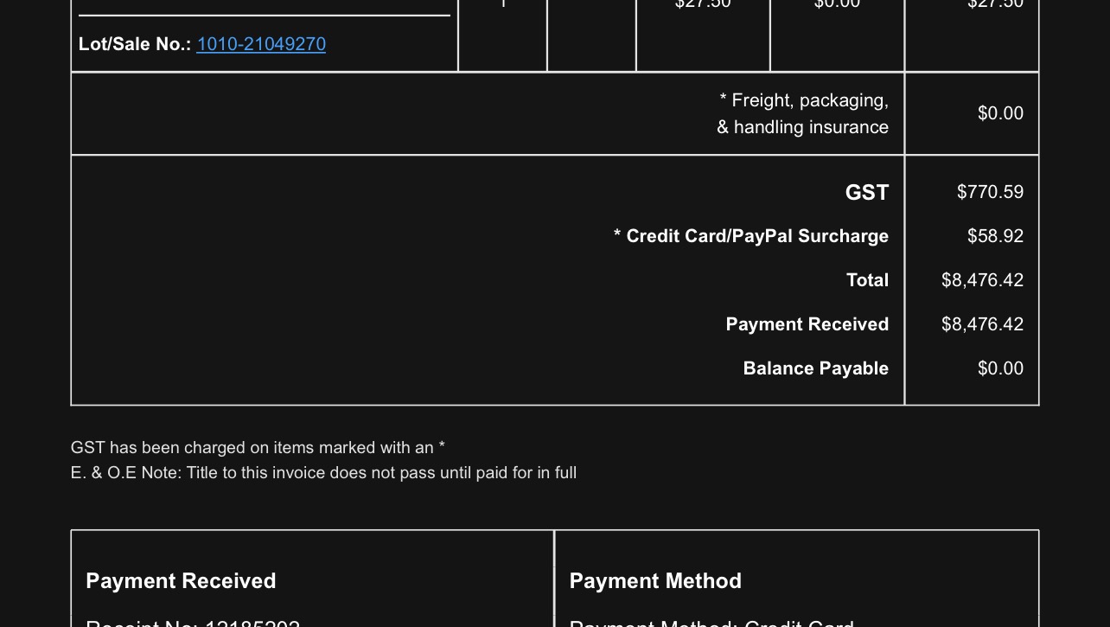Click the Credit Card/PayPal Surcharge label
Viewport: 1110px width, 627px height.
pyautogui.click(x=751, y=236)
